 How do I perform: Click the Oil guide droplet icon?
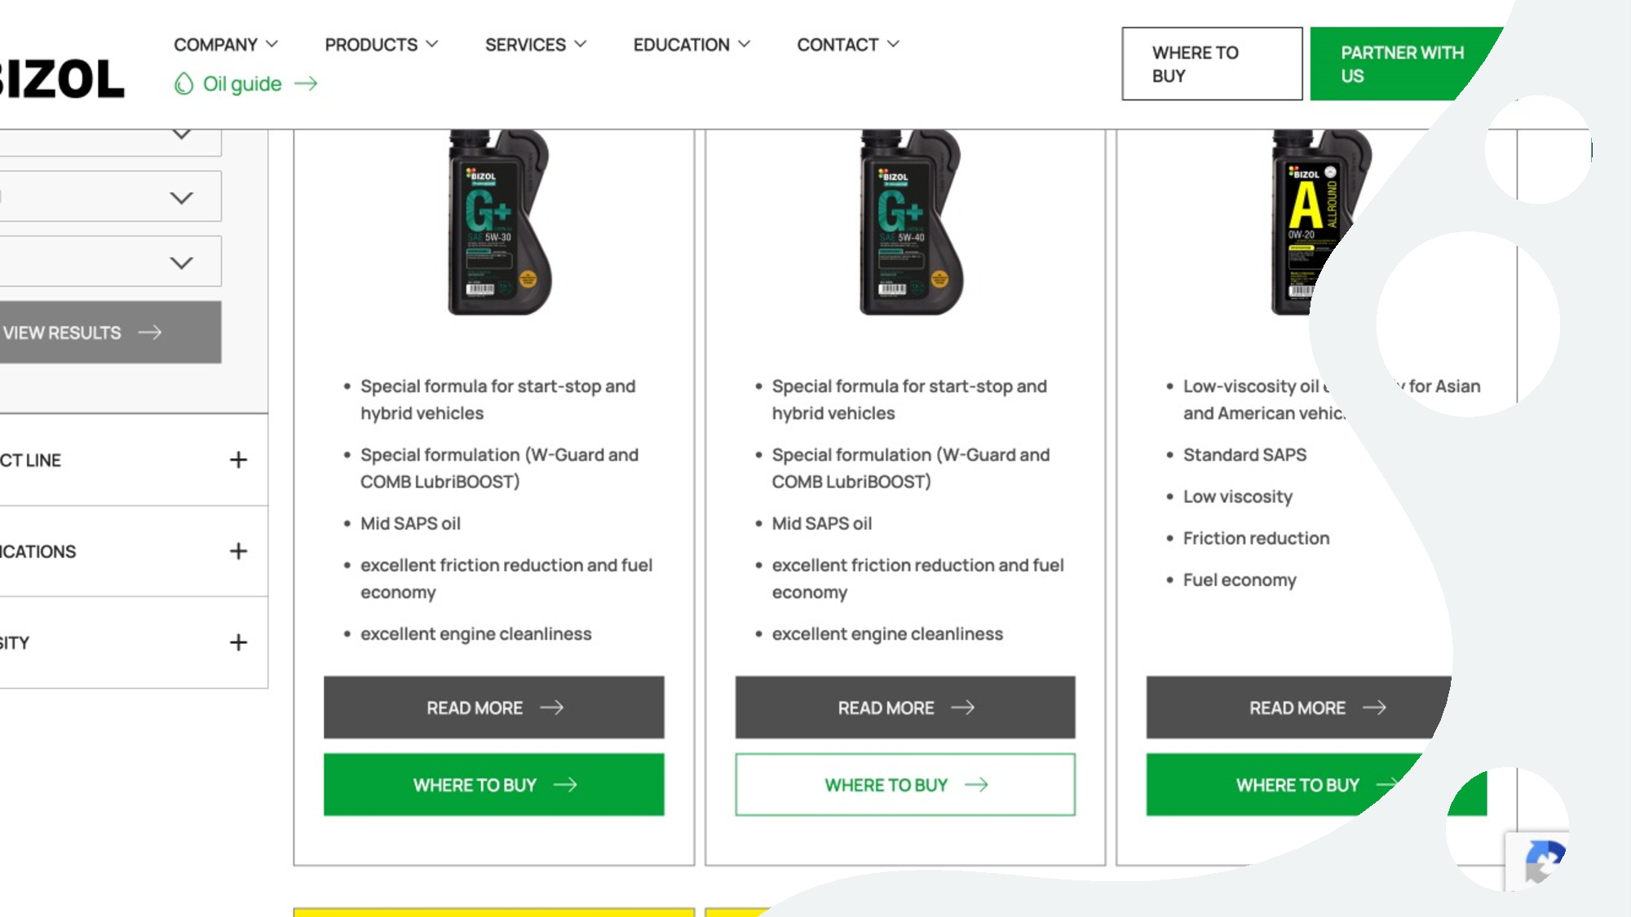183,84
